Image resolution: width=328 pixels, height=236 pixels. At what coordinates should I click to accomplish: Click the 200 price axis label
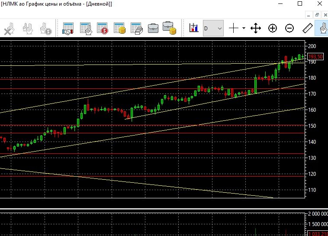[x=312, y=46]
